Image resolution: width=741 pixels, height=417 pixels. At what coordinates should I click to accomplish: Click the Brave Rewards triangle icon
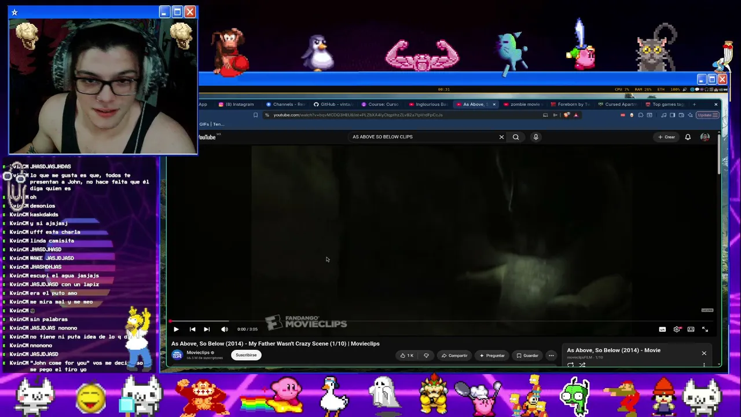click(575, 115)
